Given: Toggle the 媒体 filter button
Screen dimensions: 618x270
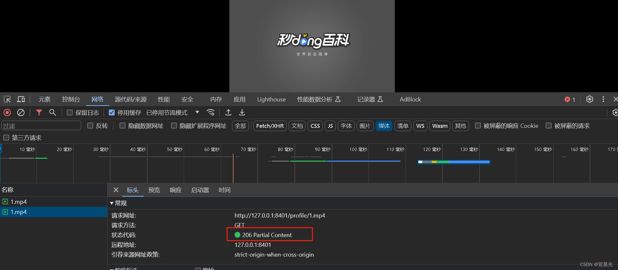Looking at the screenshot, I should coord(384,126).
